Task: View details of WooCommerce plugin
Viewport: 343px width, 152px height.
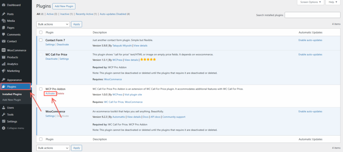Action: point(134,117)
